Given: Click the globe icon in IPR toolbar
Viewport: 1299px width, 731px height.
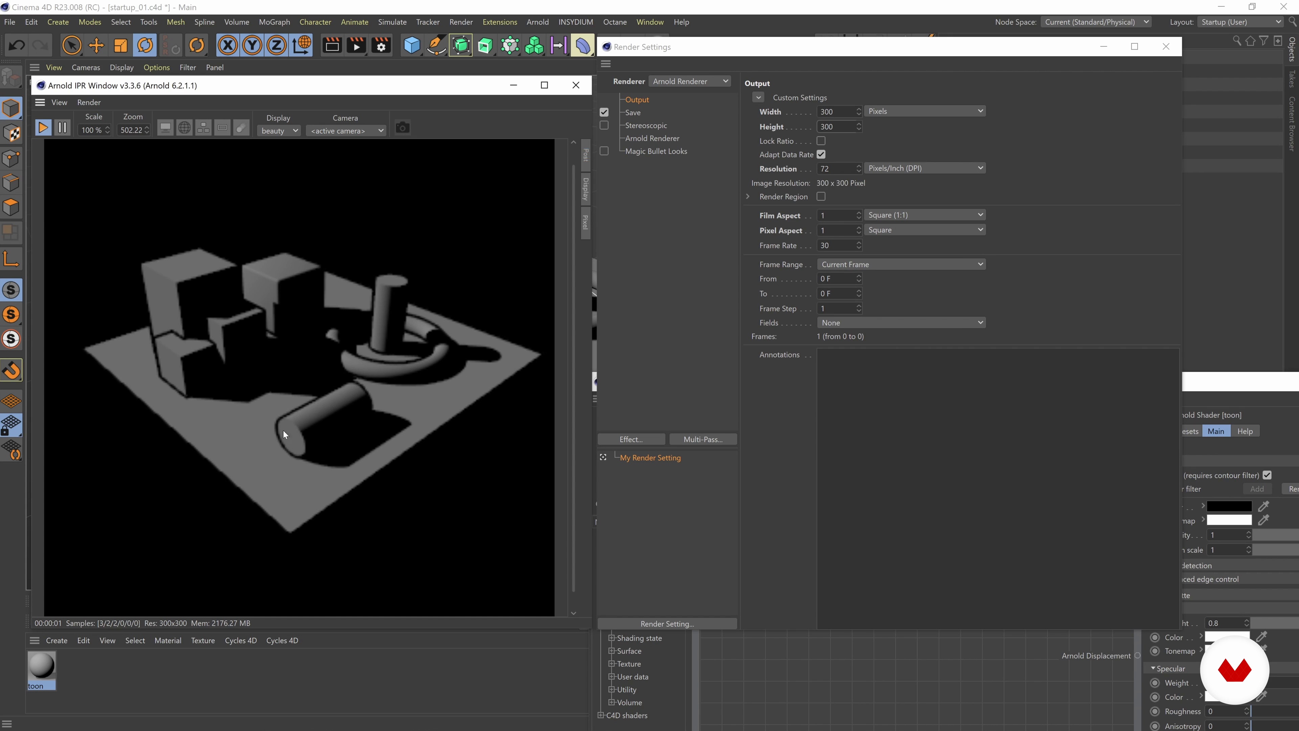Looking at the screenshot, I should pyautogui.click(x=185, y=128).
